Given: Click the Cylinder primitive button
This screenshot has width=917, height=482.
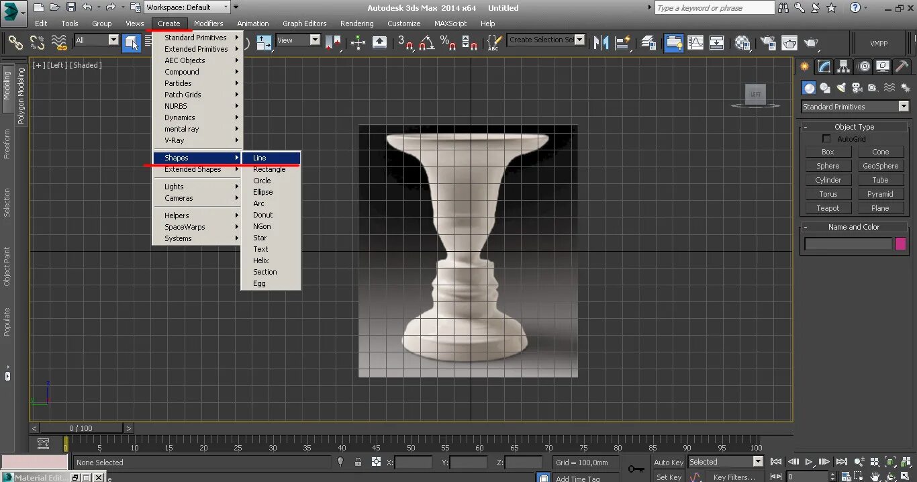Looking at the screenshot, I should (828, 180).
